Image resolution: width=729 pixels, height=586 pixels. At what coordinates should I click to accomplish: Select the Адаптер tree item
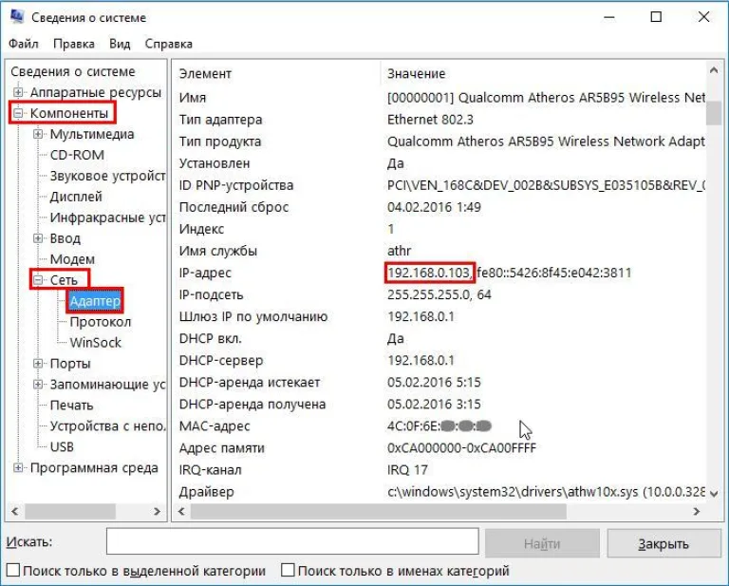(95, 301)
